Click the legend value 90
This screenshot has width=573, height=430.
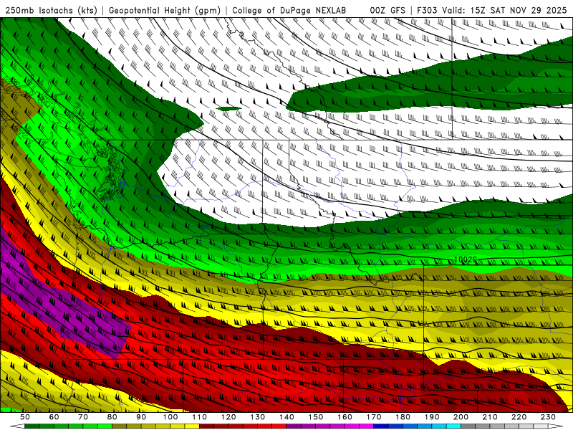click(141, 417)
